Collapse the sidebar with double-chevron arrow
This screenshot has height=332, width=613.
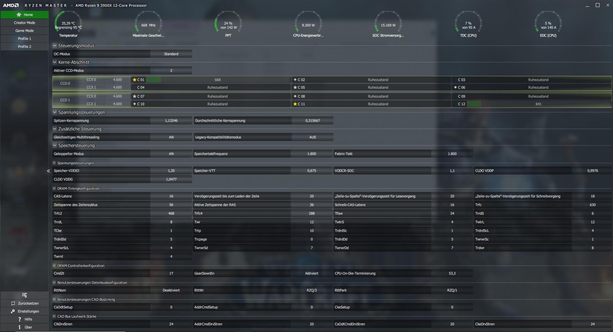tap(49, 171)
